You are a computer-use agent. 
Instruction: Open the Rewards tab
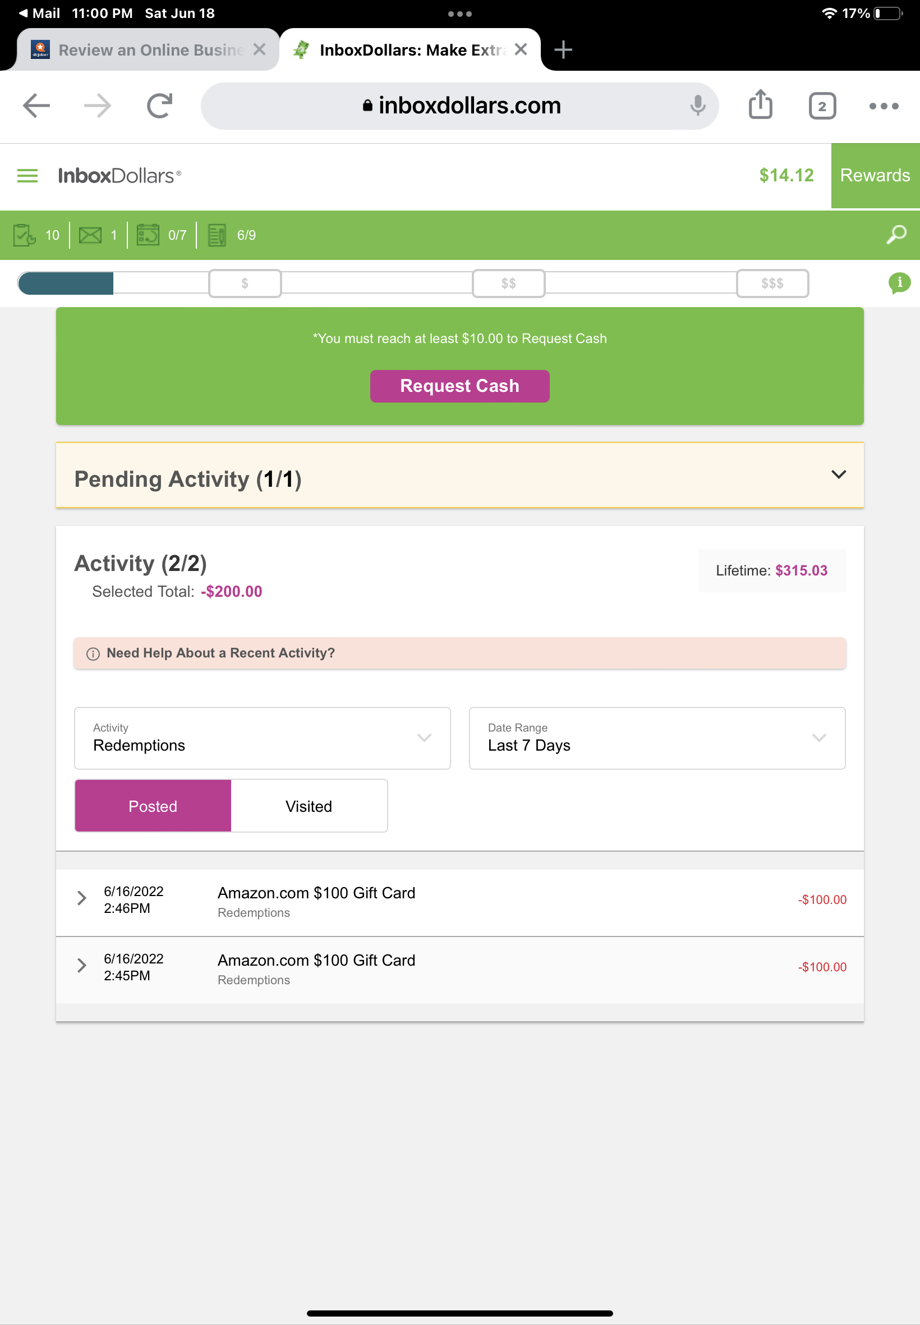tap(875, 175)
